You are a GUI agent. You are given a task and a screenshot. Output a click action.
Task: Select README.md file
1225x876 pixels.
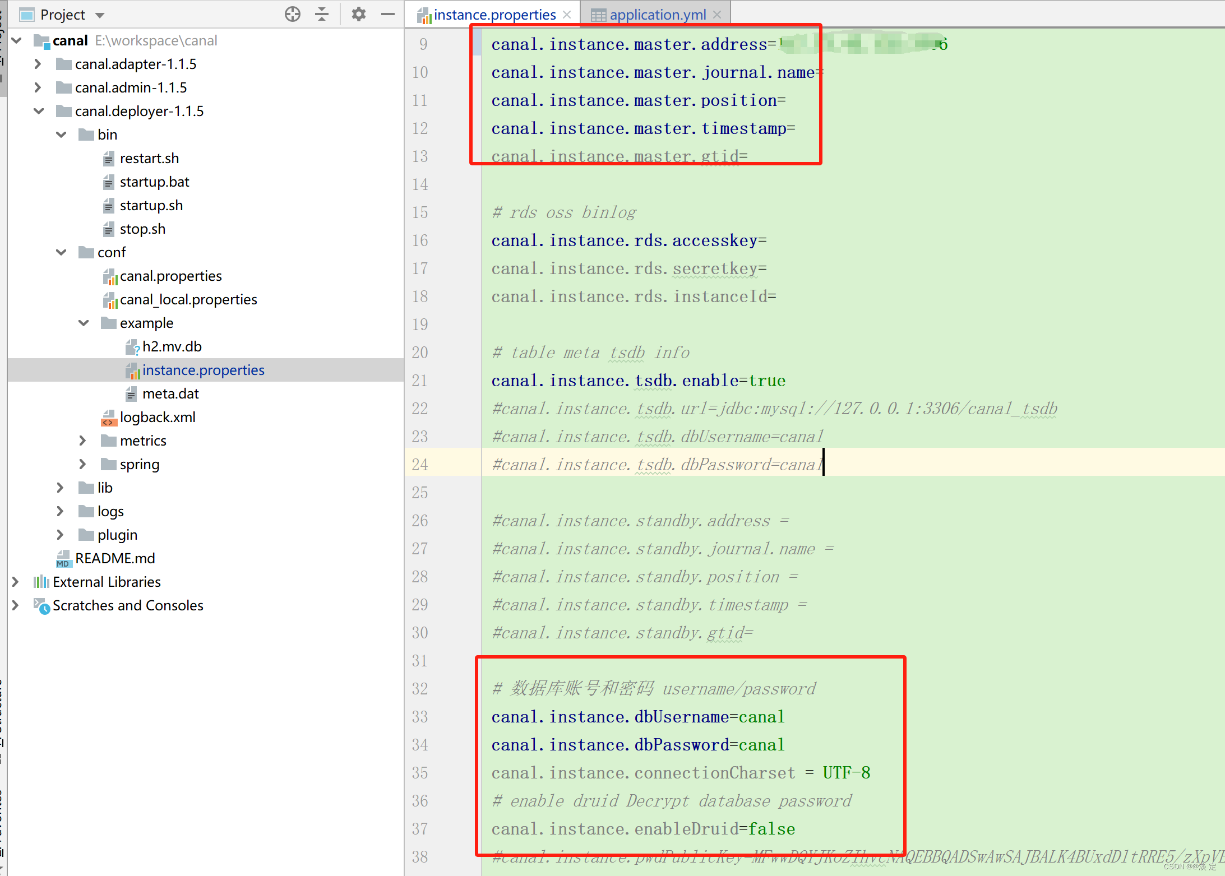(115, 559)
